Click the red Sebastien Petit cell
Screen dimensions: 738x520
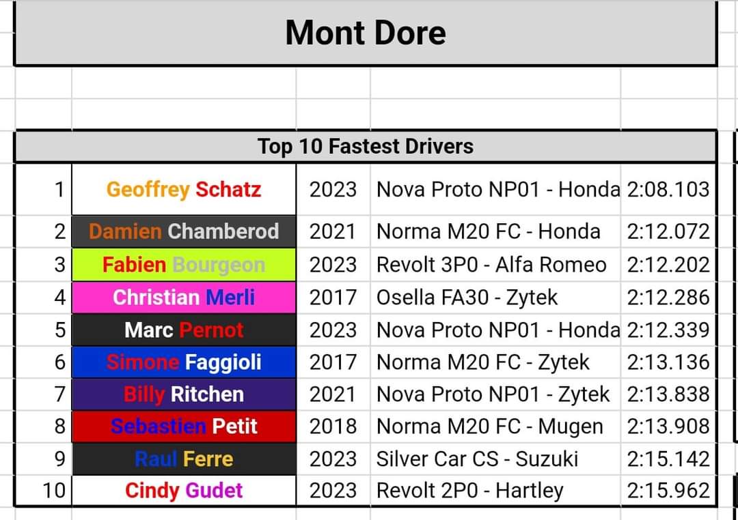(x=184, y=427)
